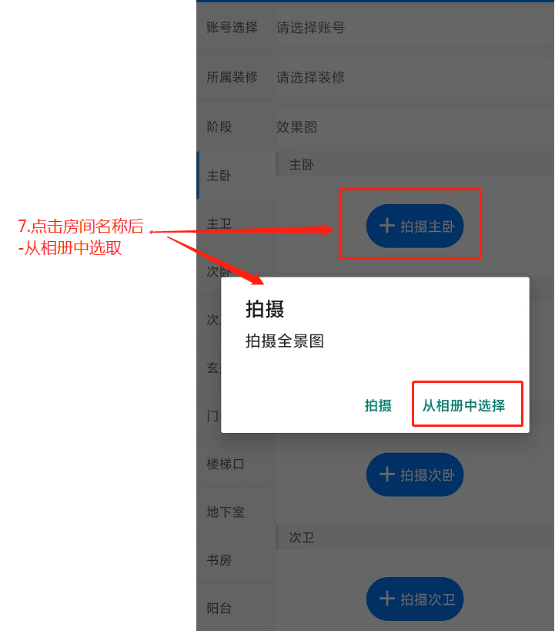Tap the 拍摄次卫 button label
Image resolution: width=555 pixels, height=631 pixels.
coord(427,599)
